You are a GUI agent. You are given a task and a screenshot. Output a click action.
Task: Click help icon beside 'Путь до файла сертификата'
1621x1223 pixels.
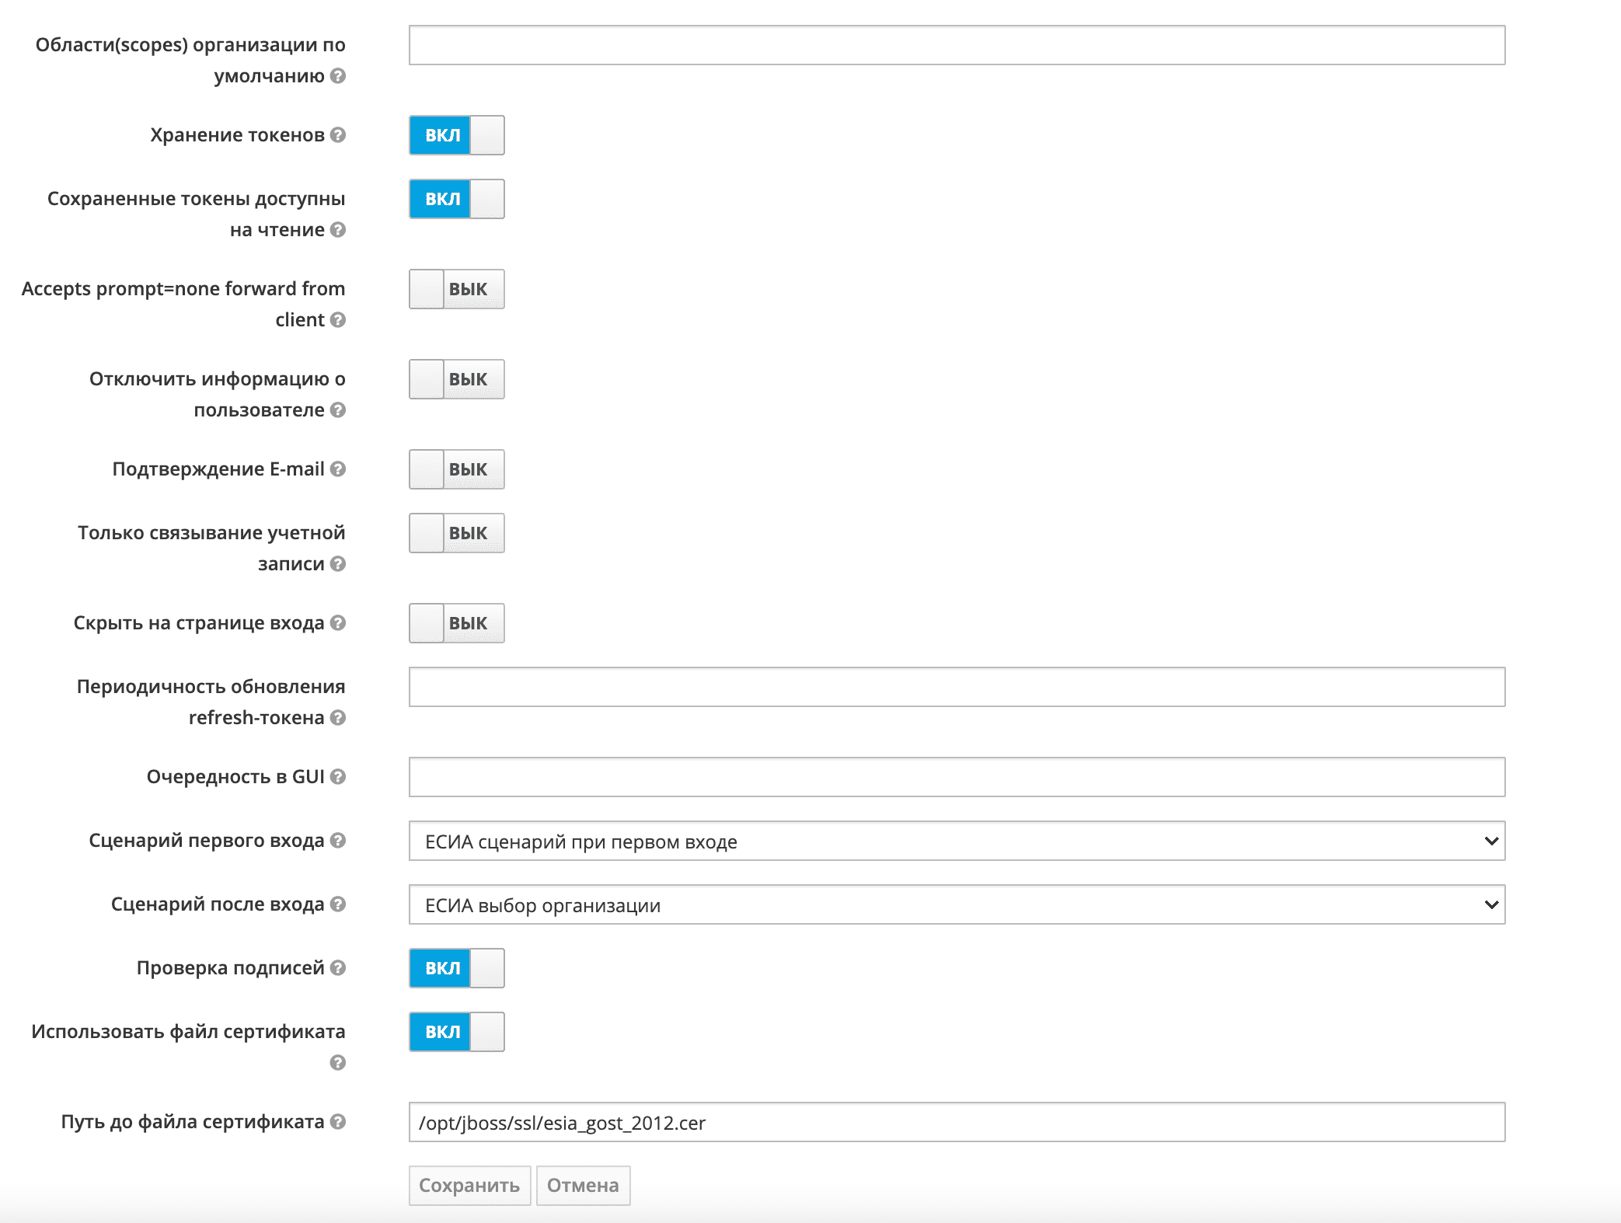(337, 1122)
